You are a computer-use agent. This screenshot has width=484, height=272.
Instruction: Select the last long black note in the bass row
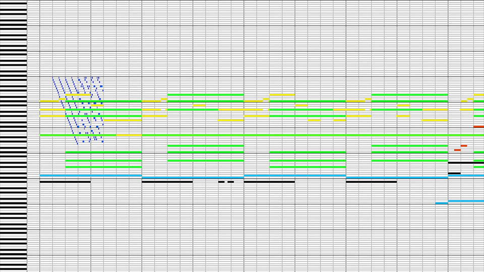372,182
